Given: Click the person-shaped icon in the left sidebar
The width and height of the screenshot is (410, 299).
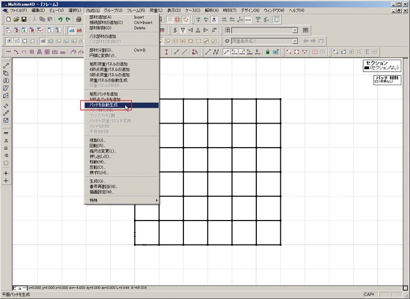Looking at the screenshot, I should click(6, 141).
